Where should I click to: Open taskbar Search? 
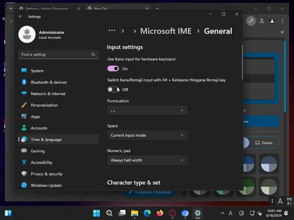point(109,213)
